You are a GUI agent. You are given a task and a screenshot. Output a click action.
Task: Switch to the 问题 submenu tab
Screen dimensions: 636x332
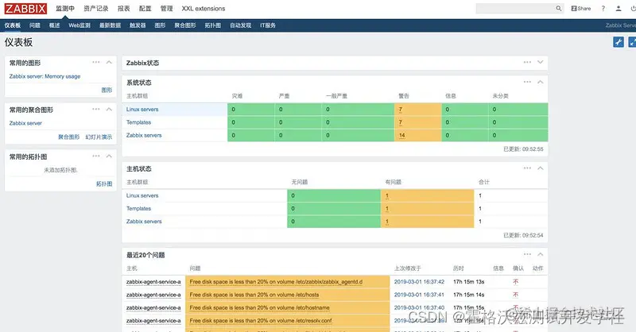[x=35, y=25]
